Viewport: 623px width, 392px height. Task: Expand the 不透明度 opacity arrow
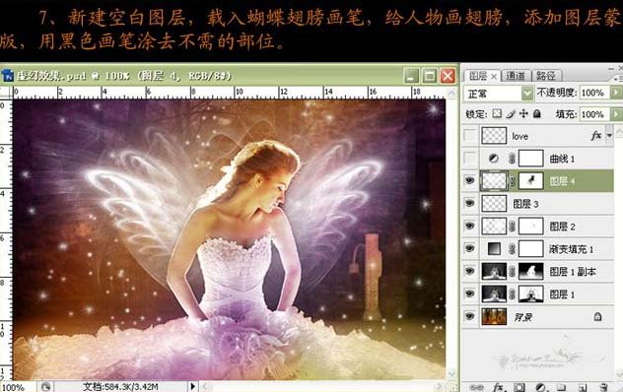(615, 93)
